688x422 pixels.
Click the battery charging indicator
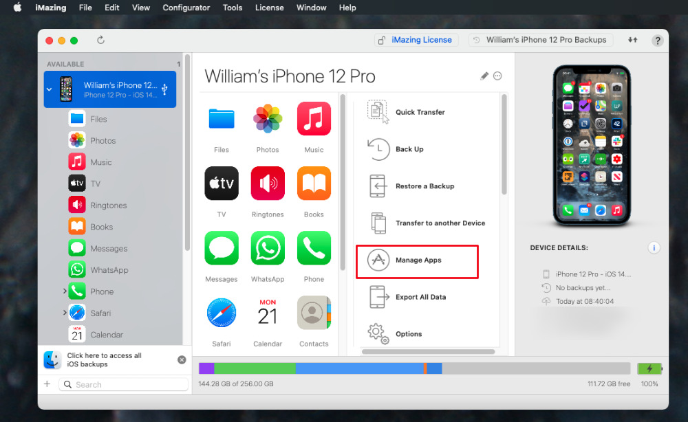[x=650, y=368]
